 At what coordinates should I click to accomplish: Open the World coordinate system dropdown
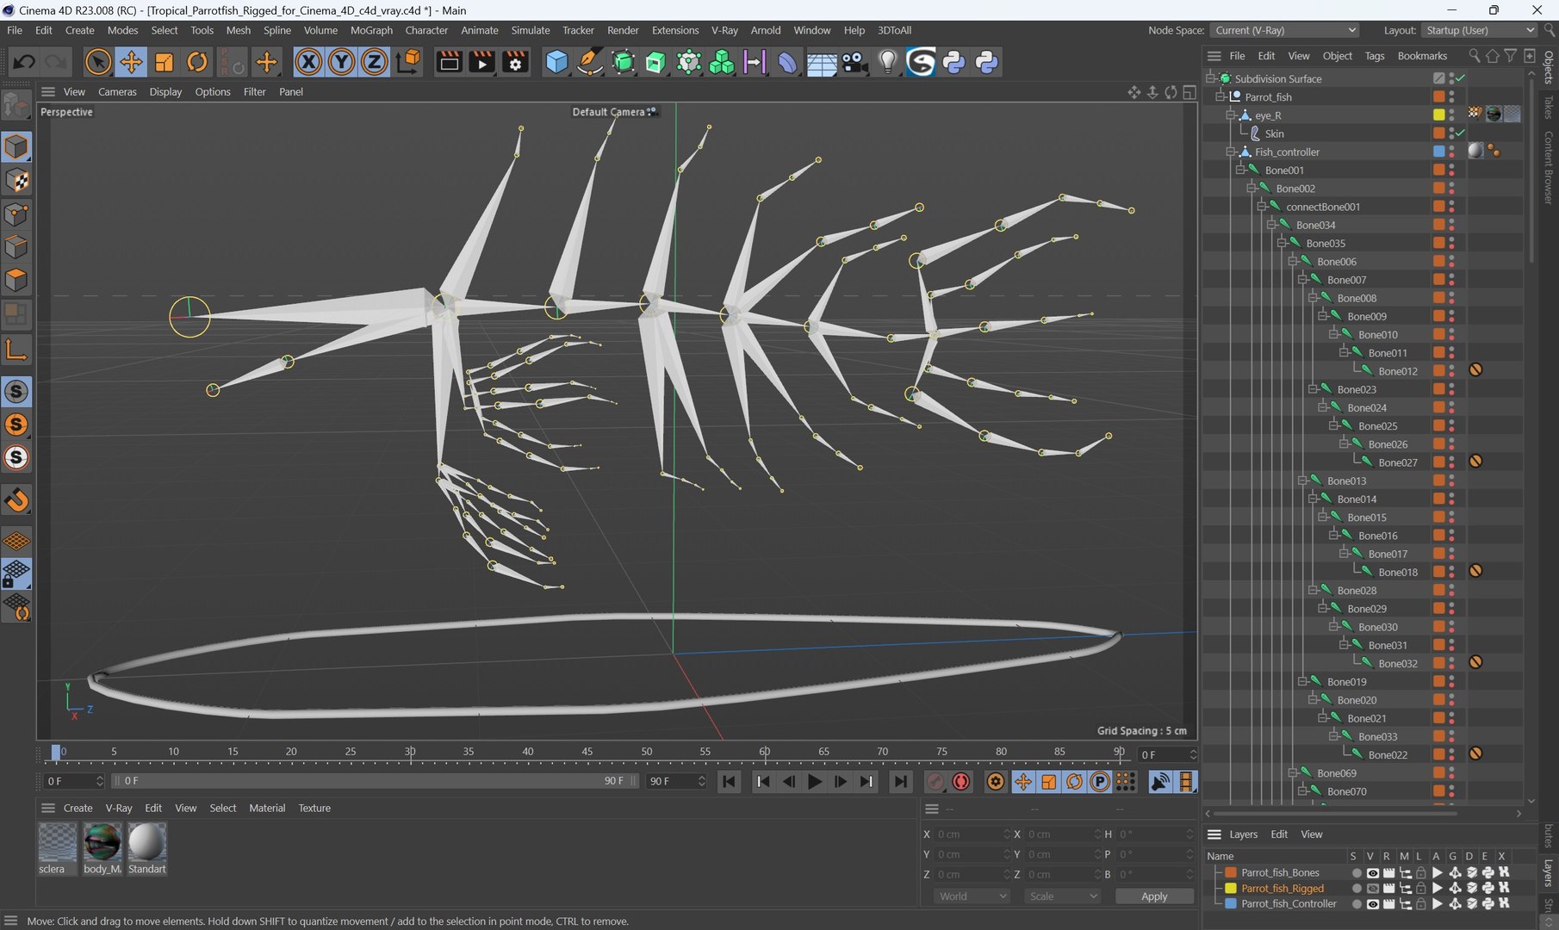click(972, 896)
